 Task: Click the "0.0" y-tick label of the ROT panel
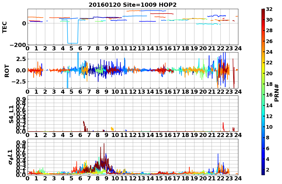point(21,70)
